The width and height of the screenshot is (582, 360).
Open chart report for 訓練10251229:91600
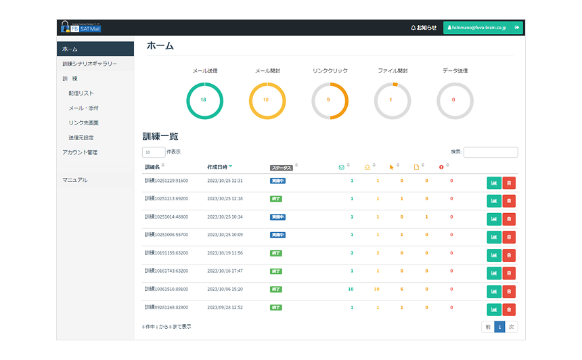pyautogui.click(x=494, y=182)
